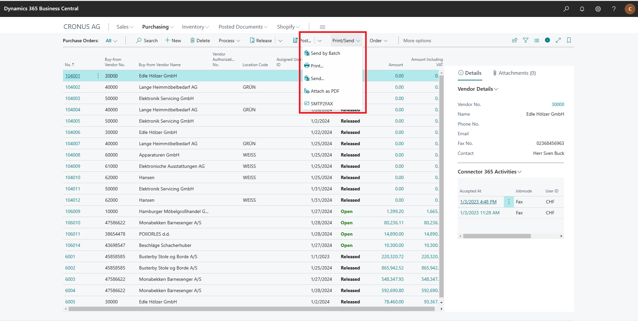Open vendor 30000 link in Vendor Details
This screenshot has width=638, height=321.
(x=558, y=104)
